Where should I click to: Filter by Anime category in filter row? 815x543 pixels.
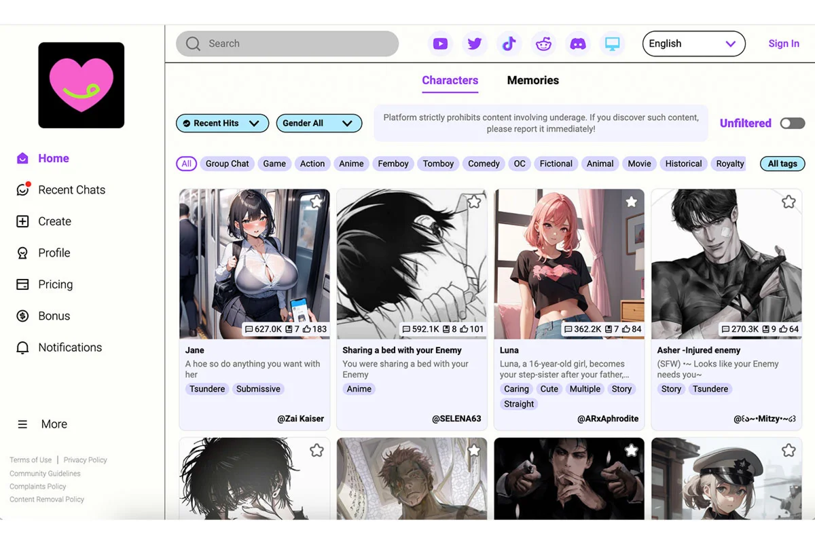pos(352,164)
